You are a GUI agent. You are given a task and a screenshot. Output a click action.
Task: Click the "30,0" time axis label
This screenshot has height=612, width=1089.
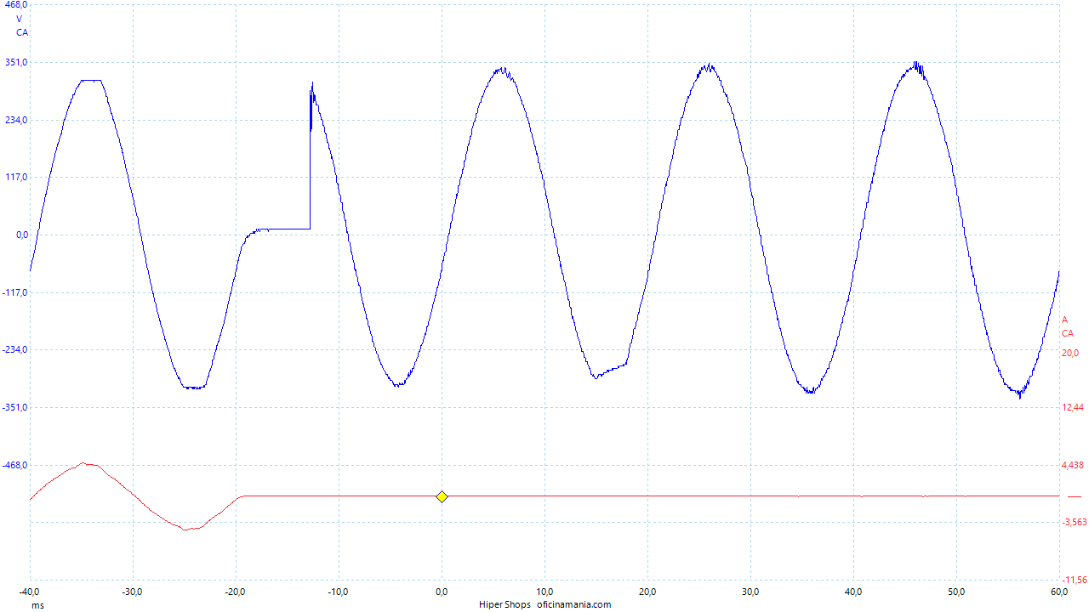coord(751,592)
